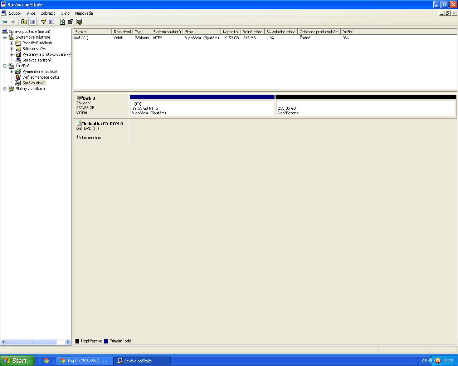
Task: Click the Správa počítače taskbar button
Action: pyautogui.click(x=142, y=361)
